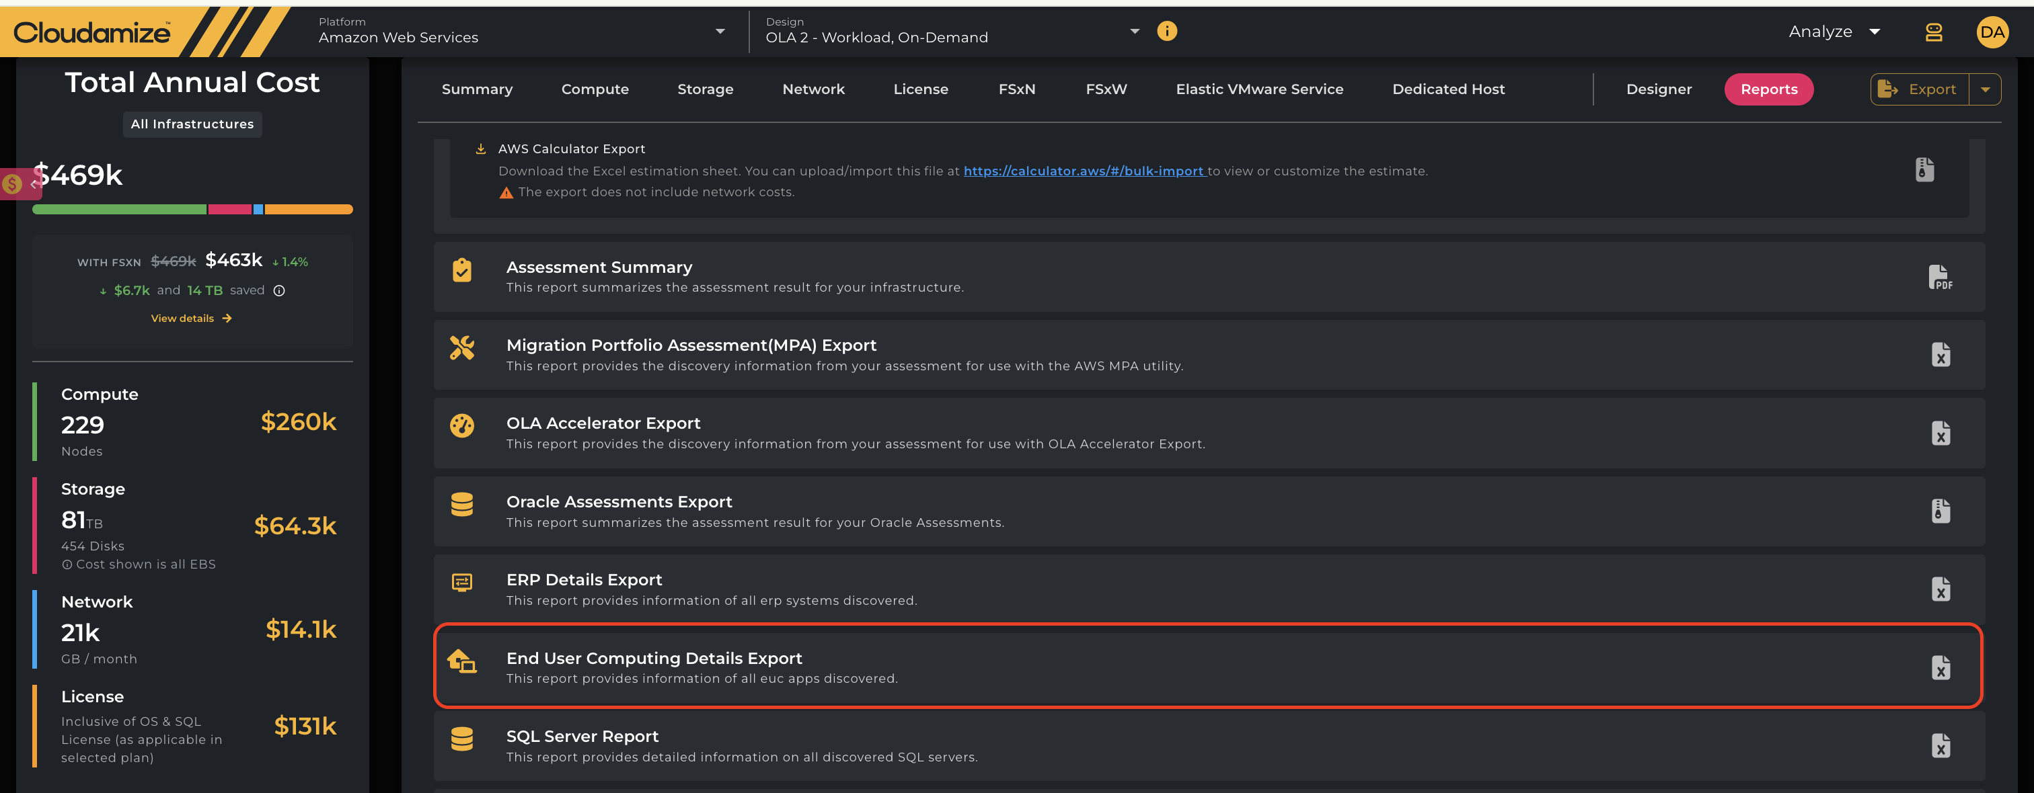
Task: Click the OLA Accelerator Export title
Action: pyautogui.click(x=603, y=423)
